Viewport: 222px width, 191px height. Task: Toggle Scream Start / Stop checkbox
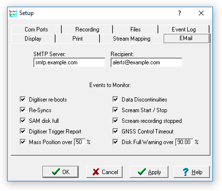click(115, 110)
